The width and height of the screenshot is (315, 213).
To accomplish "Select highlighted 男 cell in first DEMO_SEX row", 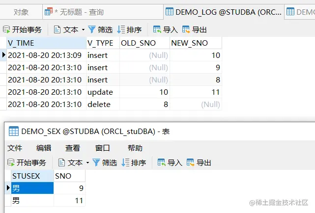I will pyautogui.click(x=32, y=188).
